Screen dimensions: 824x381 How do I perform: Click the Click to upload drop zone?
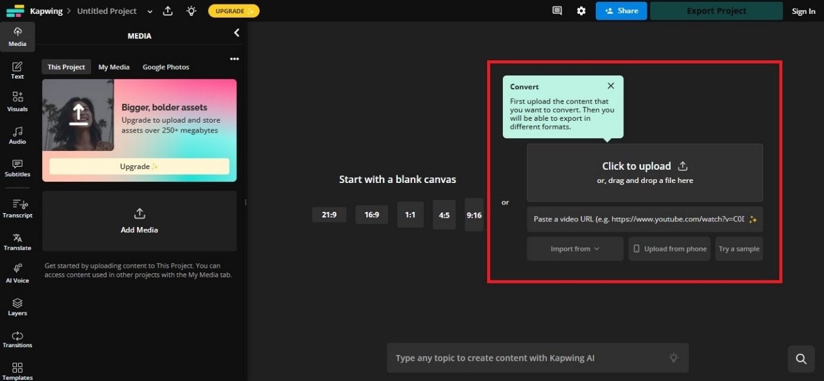click(645, 172)
